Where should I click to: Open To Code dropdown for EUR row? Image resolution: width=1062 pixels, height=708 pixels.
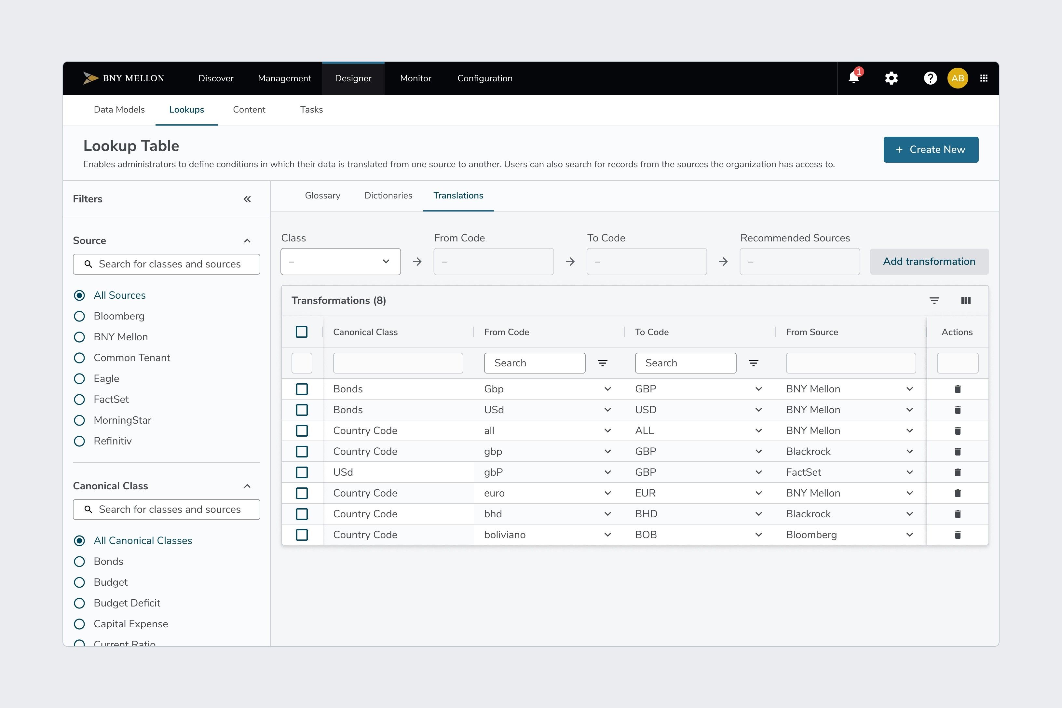coord(758,493)
